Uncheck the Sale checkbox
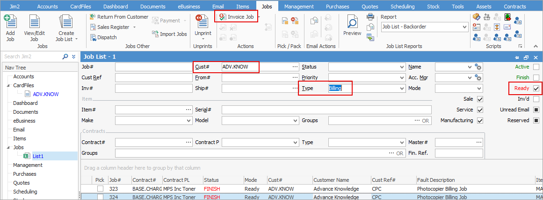 [480, 99]
